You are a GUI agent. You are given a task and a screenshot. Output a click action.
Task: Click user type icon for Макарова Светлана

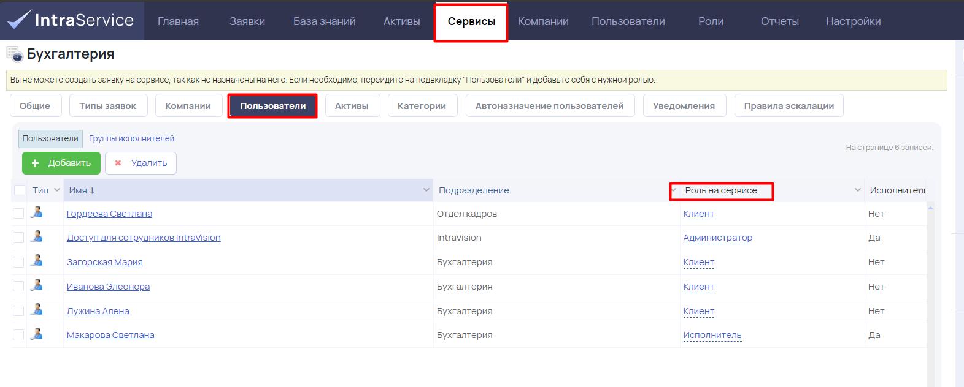[37, 334]
